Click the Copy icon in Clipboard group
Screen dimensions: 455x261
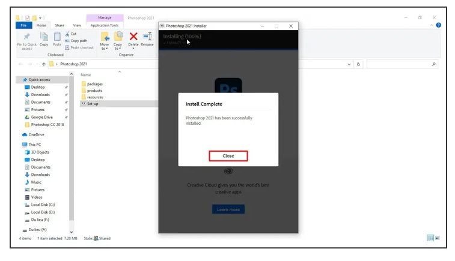[x=44, y=39]
